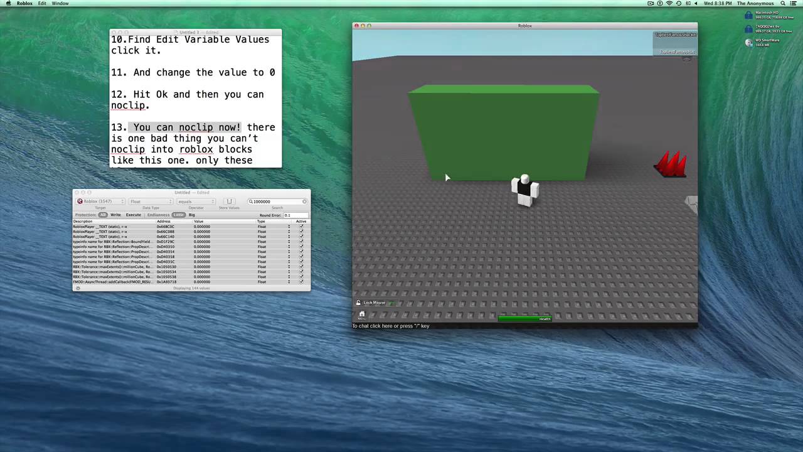Click value 0.000000 in row 0x66BC0C
This screenshot has width=803, height=452.
202,227
